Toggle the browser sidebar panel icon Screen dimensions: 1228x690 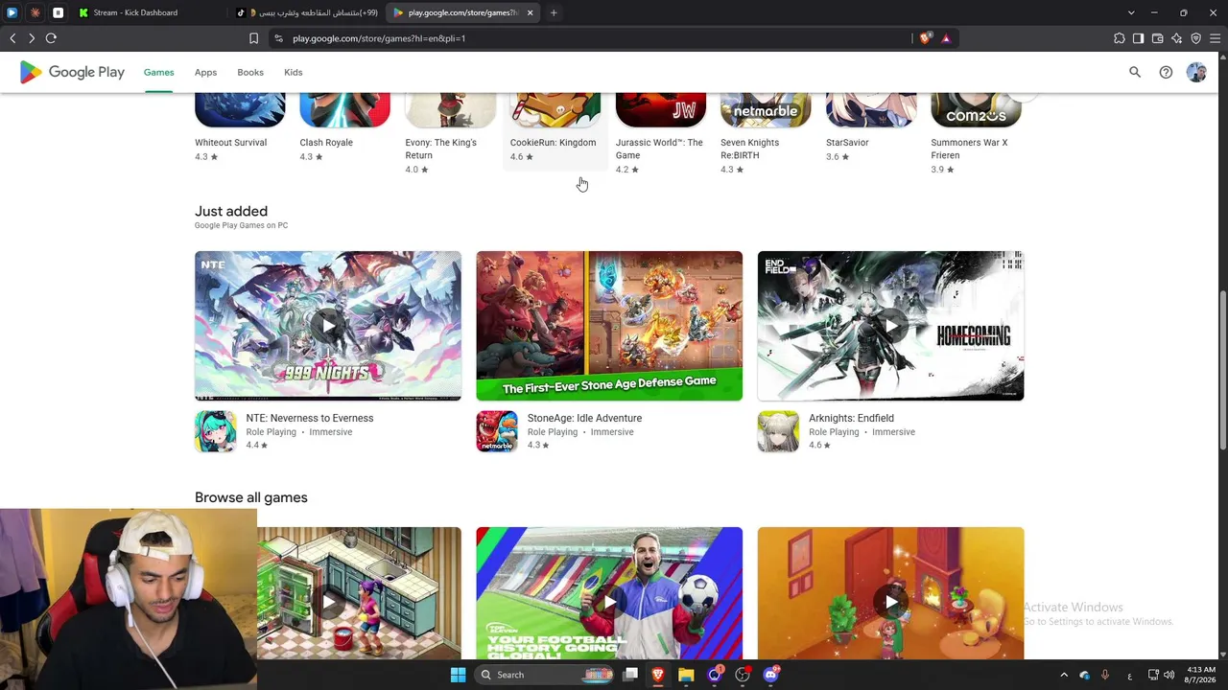coord(1138,38)
